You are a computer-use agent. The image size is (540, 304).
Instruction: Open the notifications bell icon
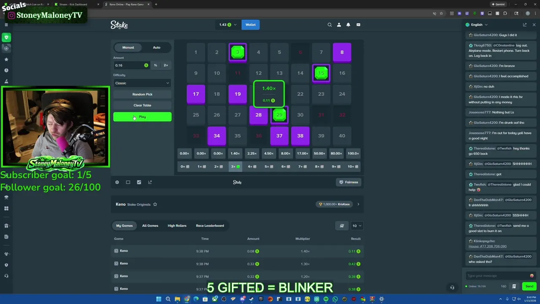point(348,25)
